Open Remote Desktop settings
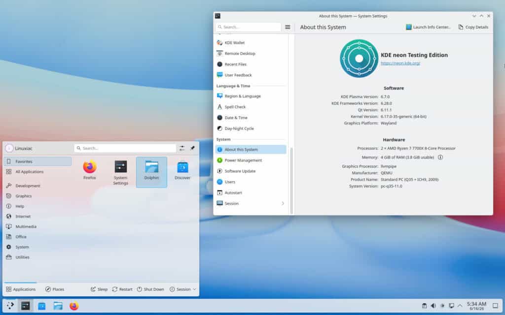 click(251, 53)
